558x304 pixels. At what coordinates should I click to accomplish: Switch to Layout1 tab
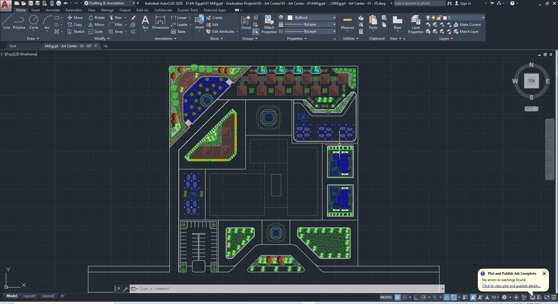point(29,296)
